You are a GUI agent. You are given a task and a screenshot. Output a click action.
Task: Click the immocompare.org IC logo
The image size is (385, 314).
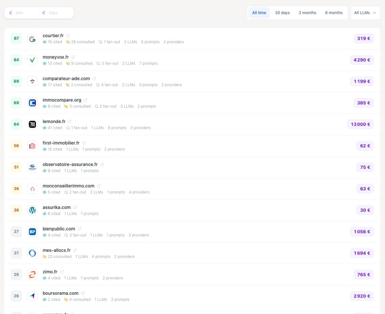(32, 103)
